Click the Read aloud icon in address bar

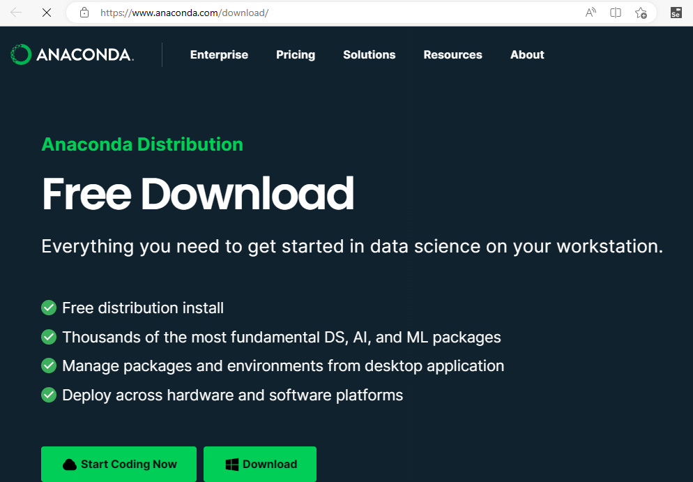[591, 13]
